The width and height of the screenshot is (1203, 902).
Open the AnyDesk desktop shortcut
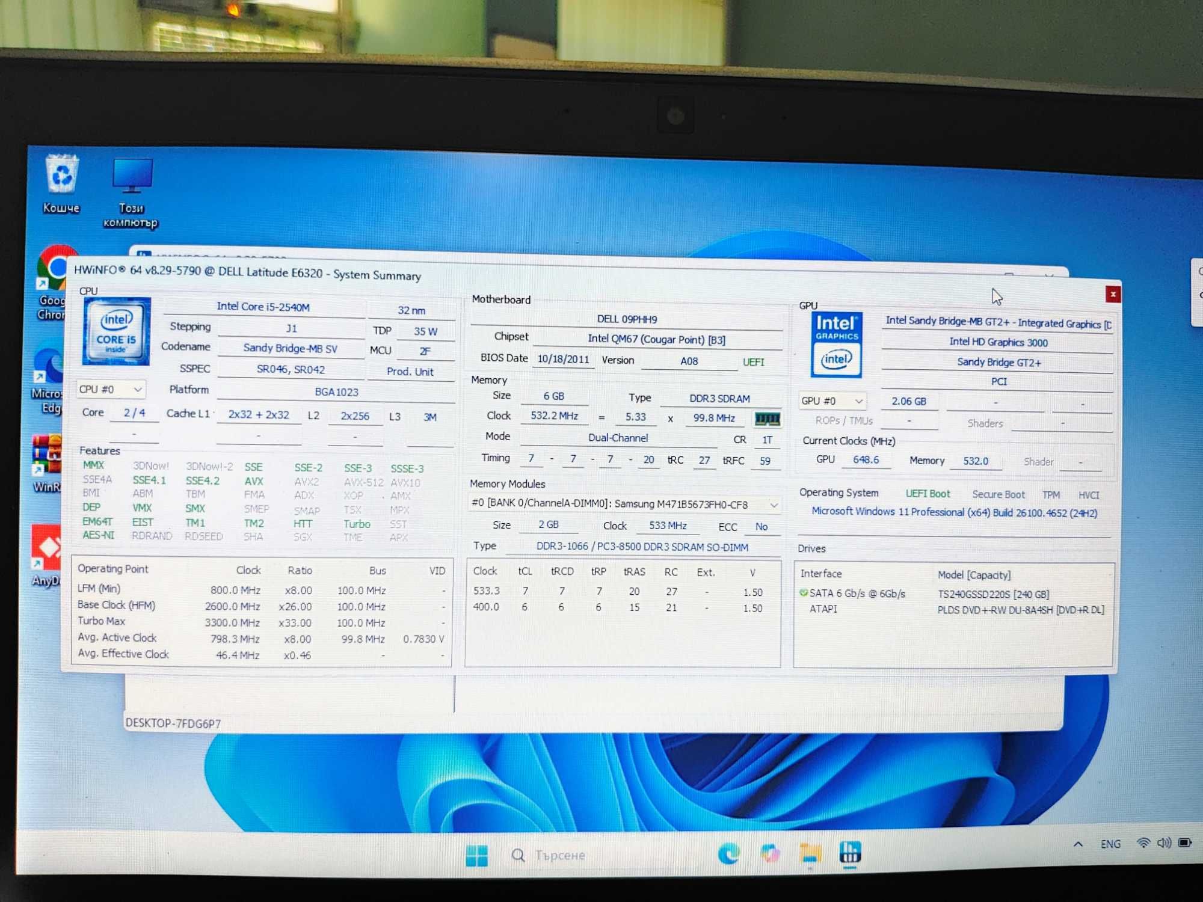46,556
